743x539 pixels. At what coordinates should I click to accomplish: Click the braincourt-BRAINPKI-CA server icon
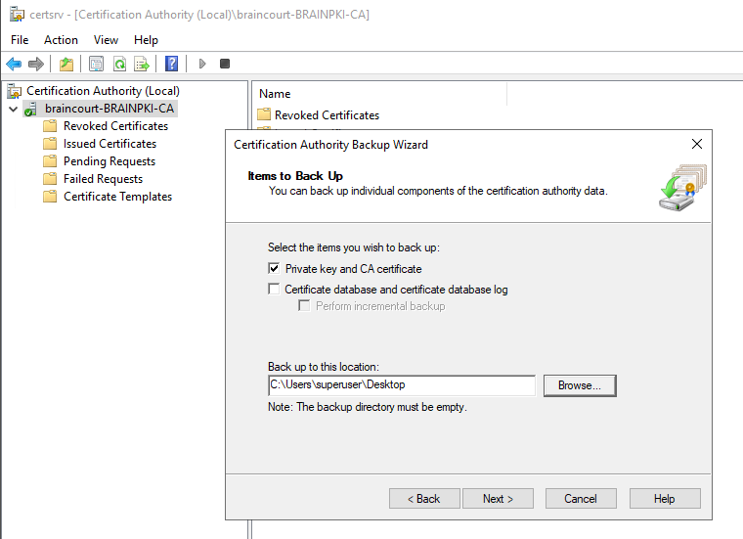pos(31,109)
